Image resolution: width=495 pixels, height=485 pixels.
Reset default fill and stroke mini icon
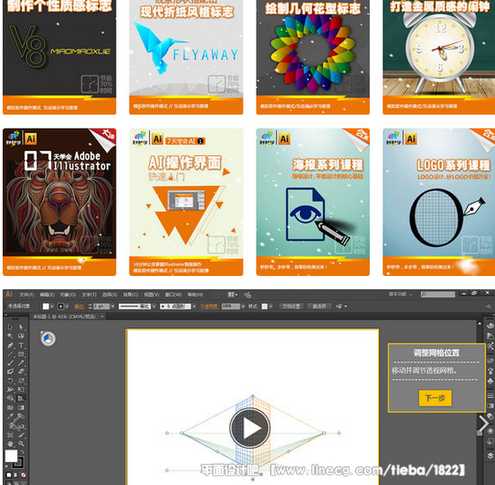(x=7, y=466)
